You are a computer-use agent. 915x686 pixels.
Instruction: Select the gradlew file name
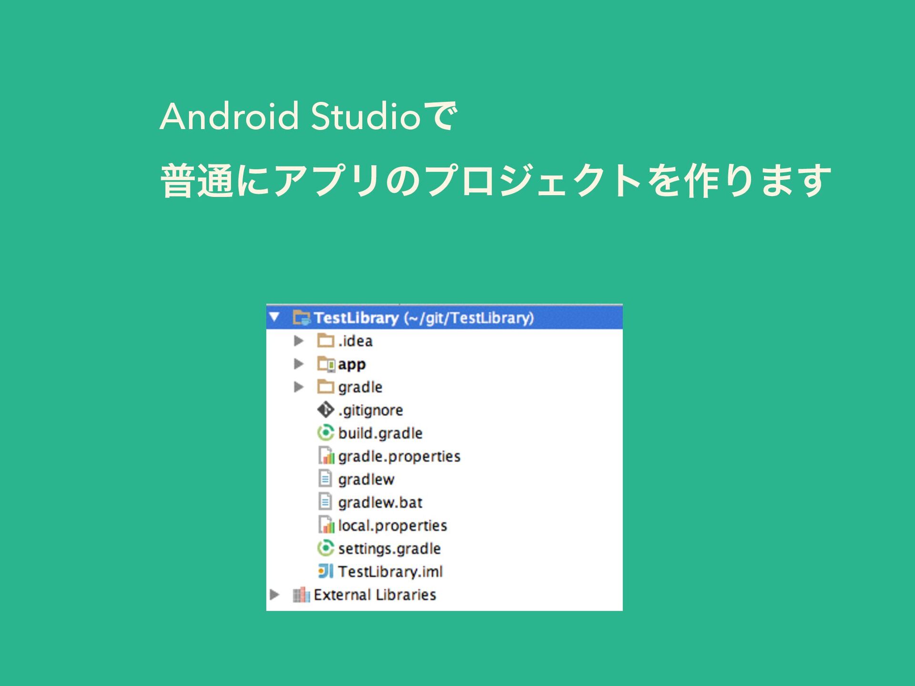pos(366,480)
